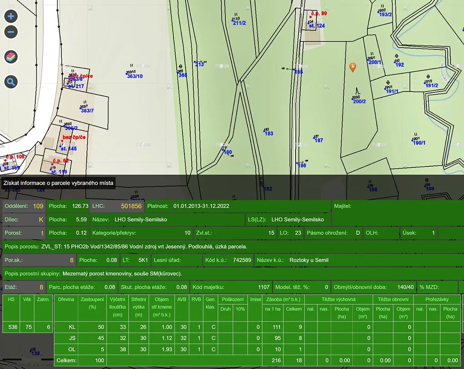Screen dimensions: 464x369
Task: Click parcel 183 label on map
Action: [269, 133]
